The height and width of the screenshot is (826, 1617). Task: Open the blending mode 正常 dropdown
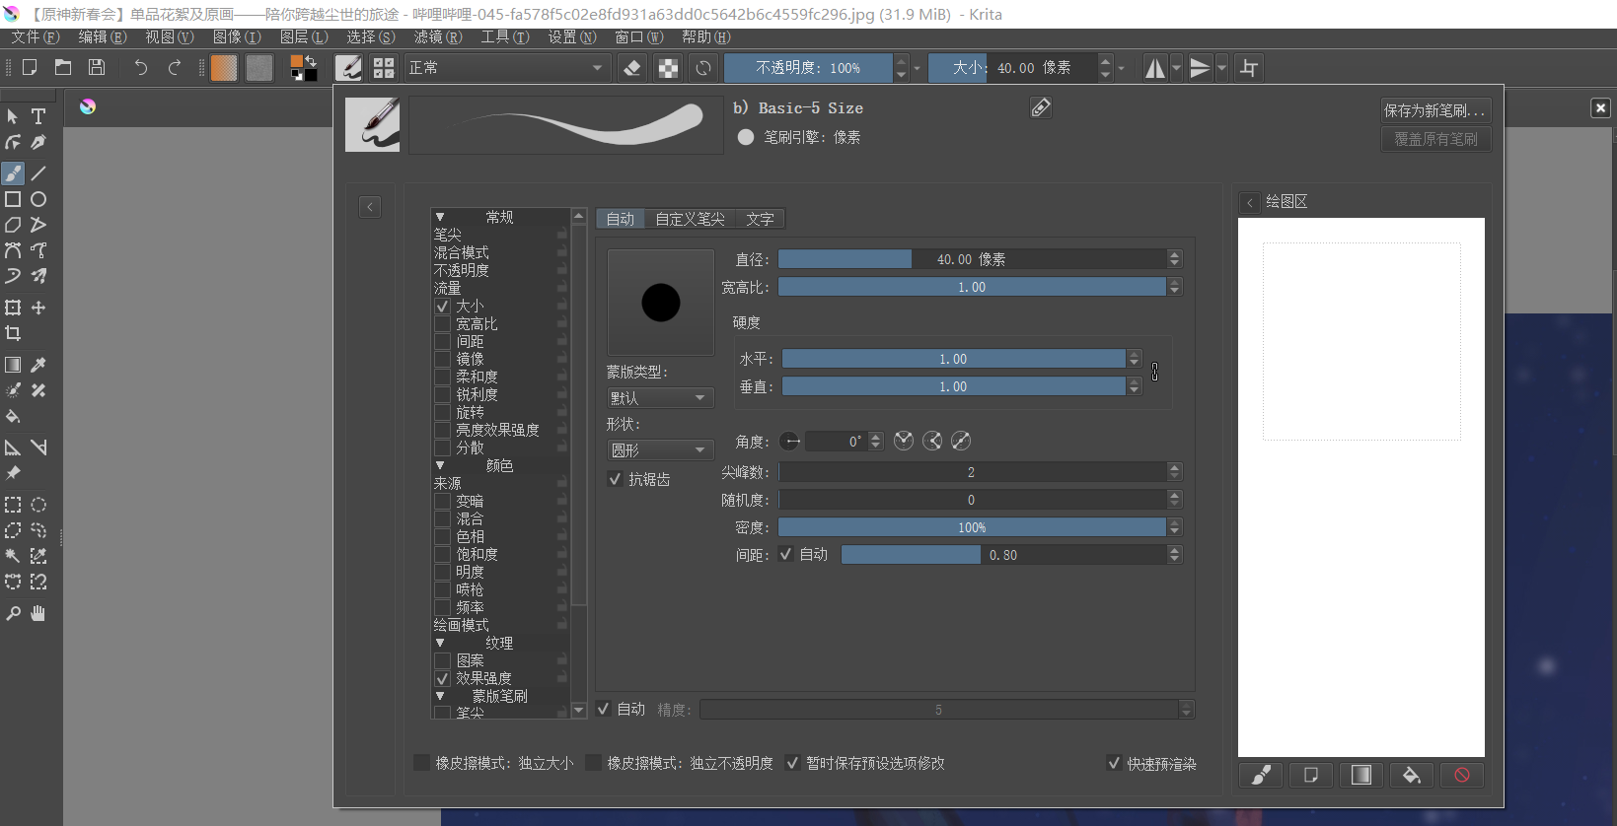(x=505, y=68)
